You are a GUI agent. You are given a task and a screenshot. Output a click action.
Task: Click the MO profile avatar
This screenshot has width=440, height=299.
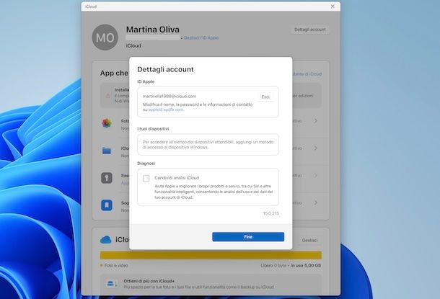coord(105,37)
